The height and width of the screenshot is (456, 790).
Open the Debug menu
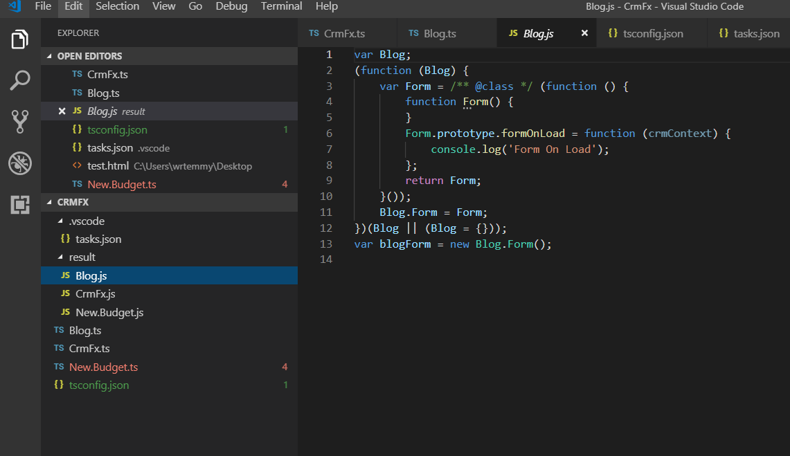pos(232,6)
